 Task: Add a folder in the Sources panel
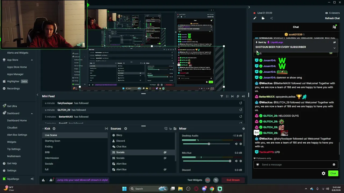(x=175, y=129)
